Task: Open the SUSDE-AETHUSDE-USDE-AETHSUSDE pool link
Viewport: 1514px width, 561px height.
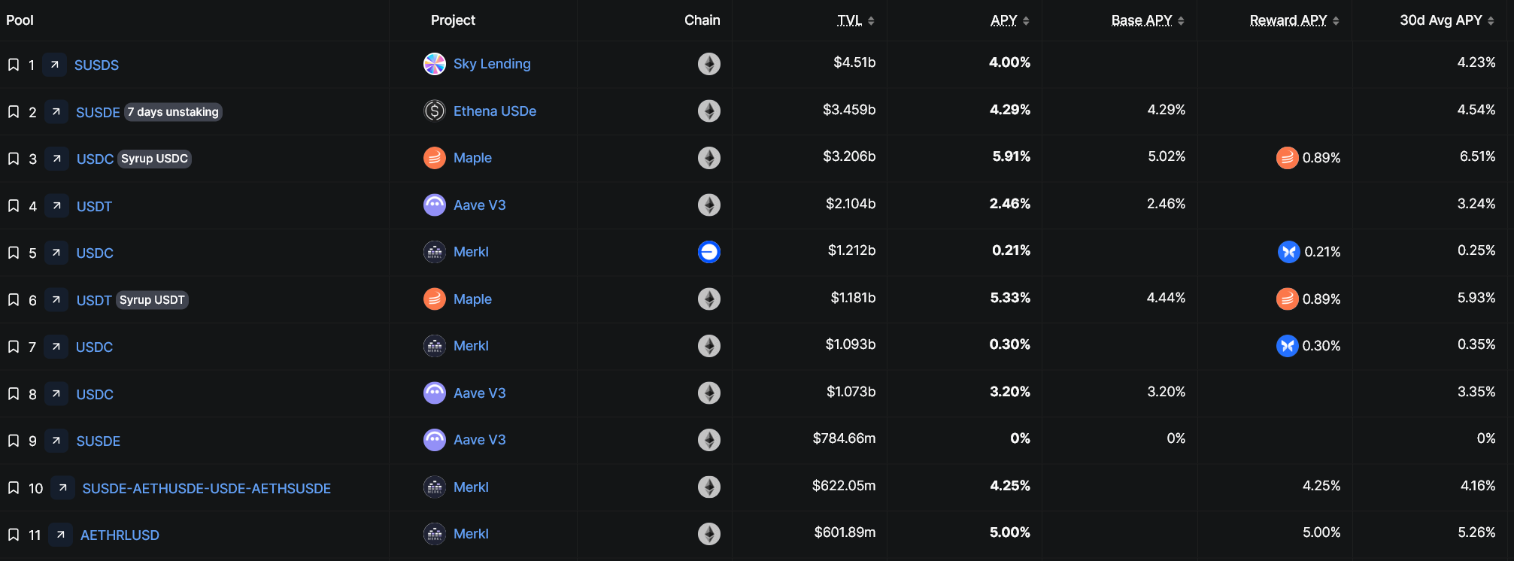Action: point(206,488)
